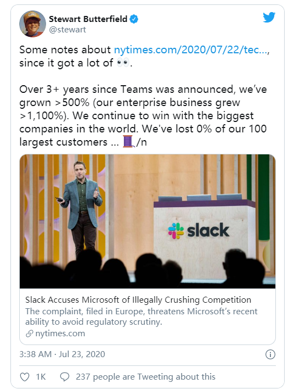Open the Slack keynote preview image

tap(148, 221)
